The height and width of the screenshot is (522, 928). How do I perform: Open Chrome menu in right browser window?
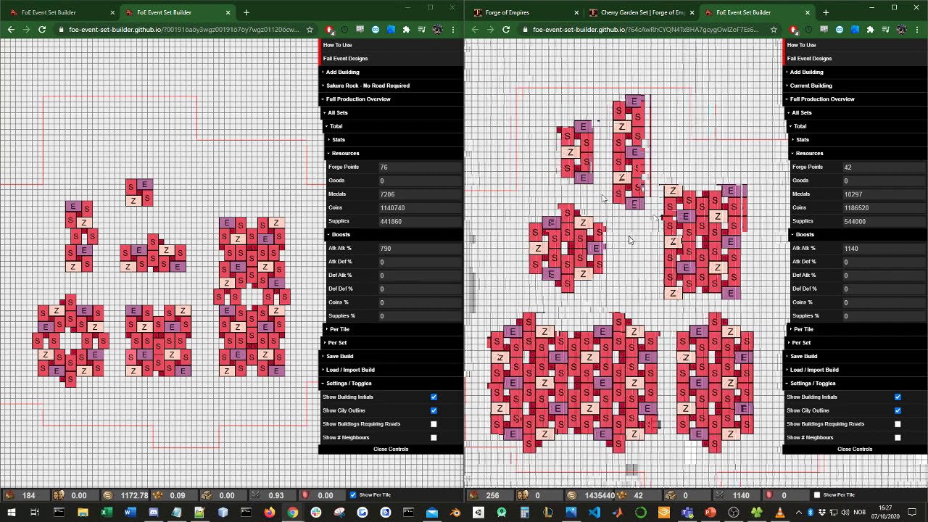[917, 30]
